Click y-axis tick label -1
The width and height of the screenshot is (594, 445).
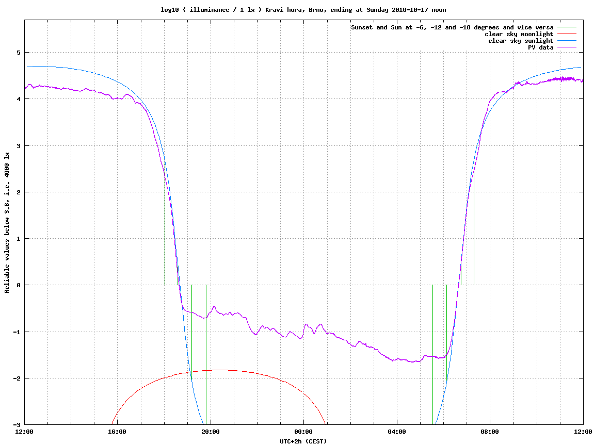point(17,332)
